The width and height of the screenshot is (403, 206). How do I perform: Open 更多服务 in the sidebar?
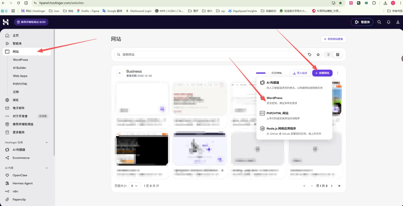click(x=27, y=132)
